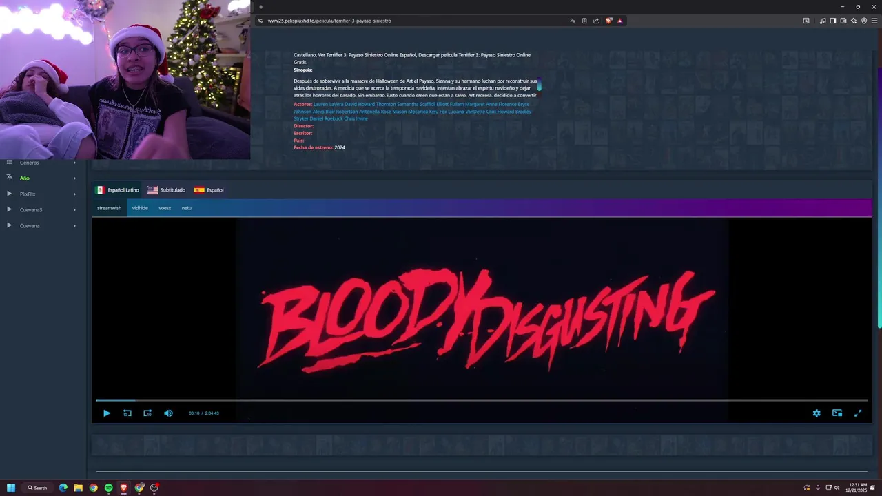Click the Año translate-style icon
Viewport: 882px width, 496px height.
(x=9, y=178)
